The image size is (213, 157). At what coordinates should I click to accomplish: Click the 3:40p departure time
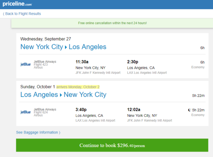click(81, 110)
